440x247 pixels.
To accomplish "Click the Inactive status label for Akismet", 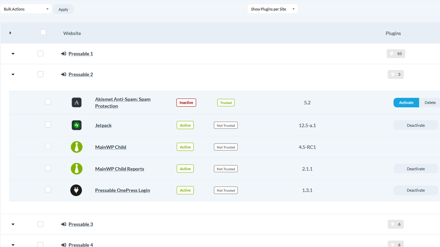I will click(186, 102).
